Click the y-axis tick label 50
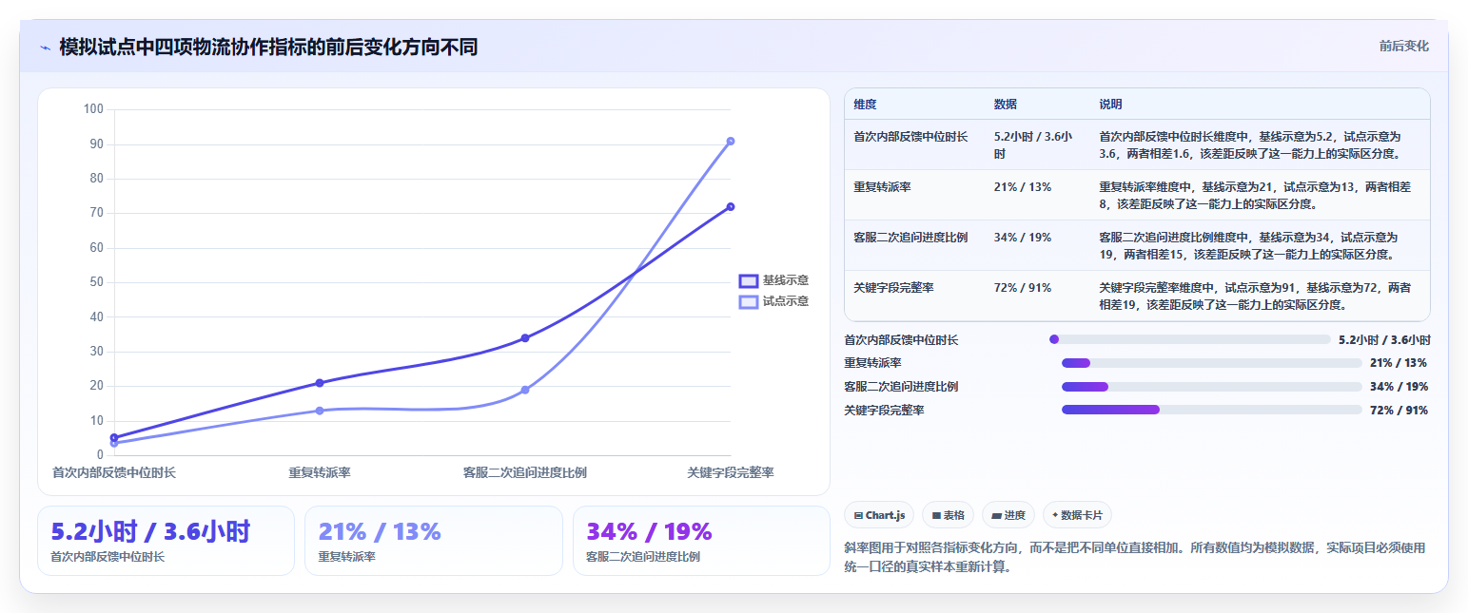Image resolution: width=1468 pixels, height=613 pixels. click(x=96, y=282)
